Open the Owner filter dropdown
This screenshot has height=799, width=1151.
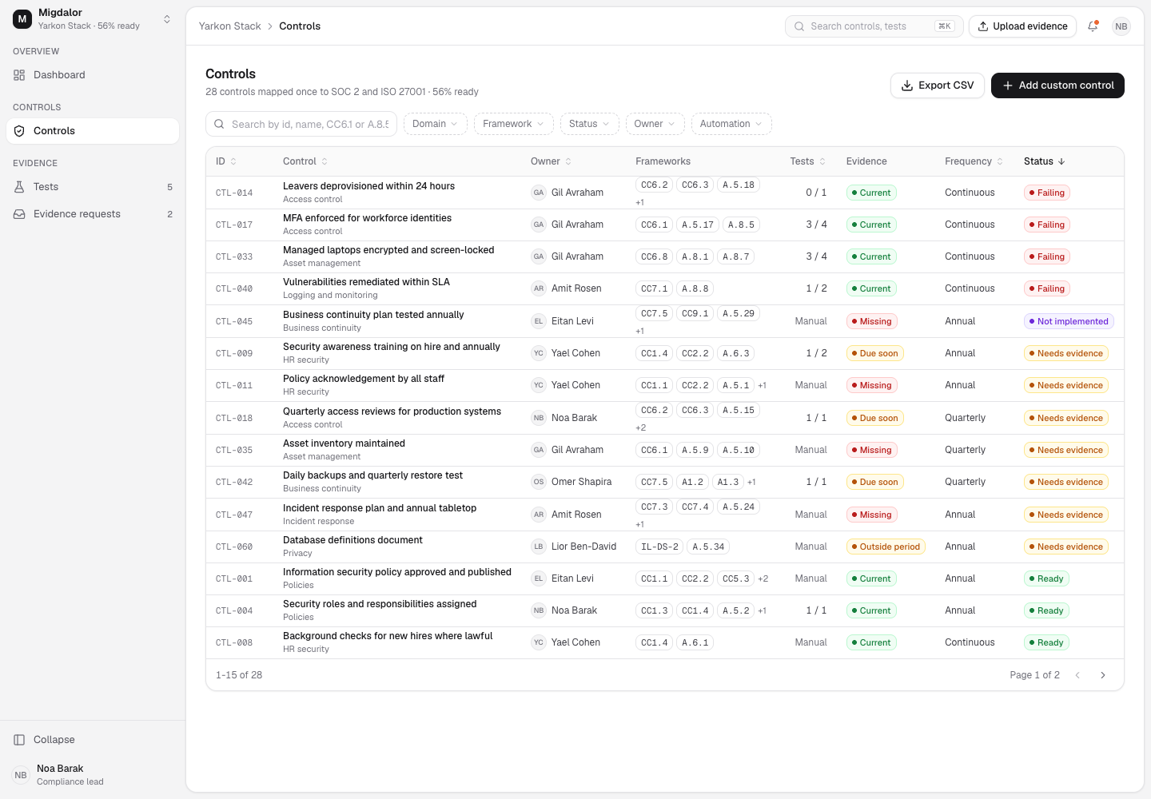click(x=655, y=124)
